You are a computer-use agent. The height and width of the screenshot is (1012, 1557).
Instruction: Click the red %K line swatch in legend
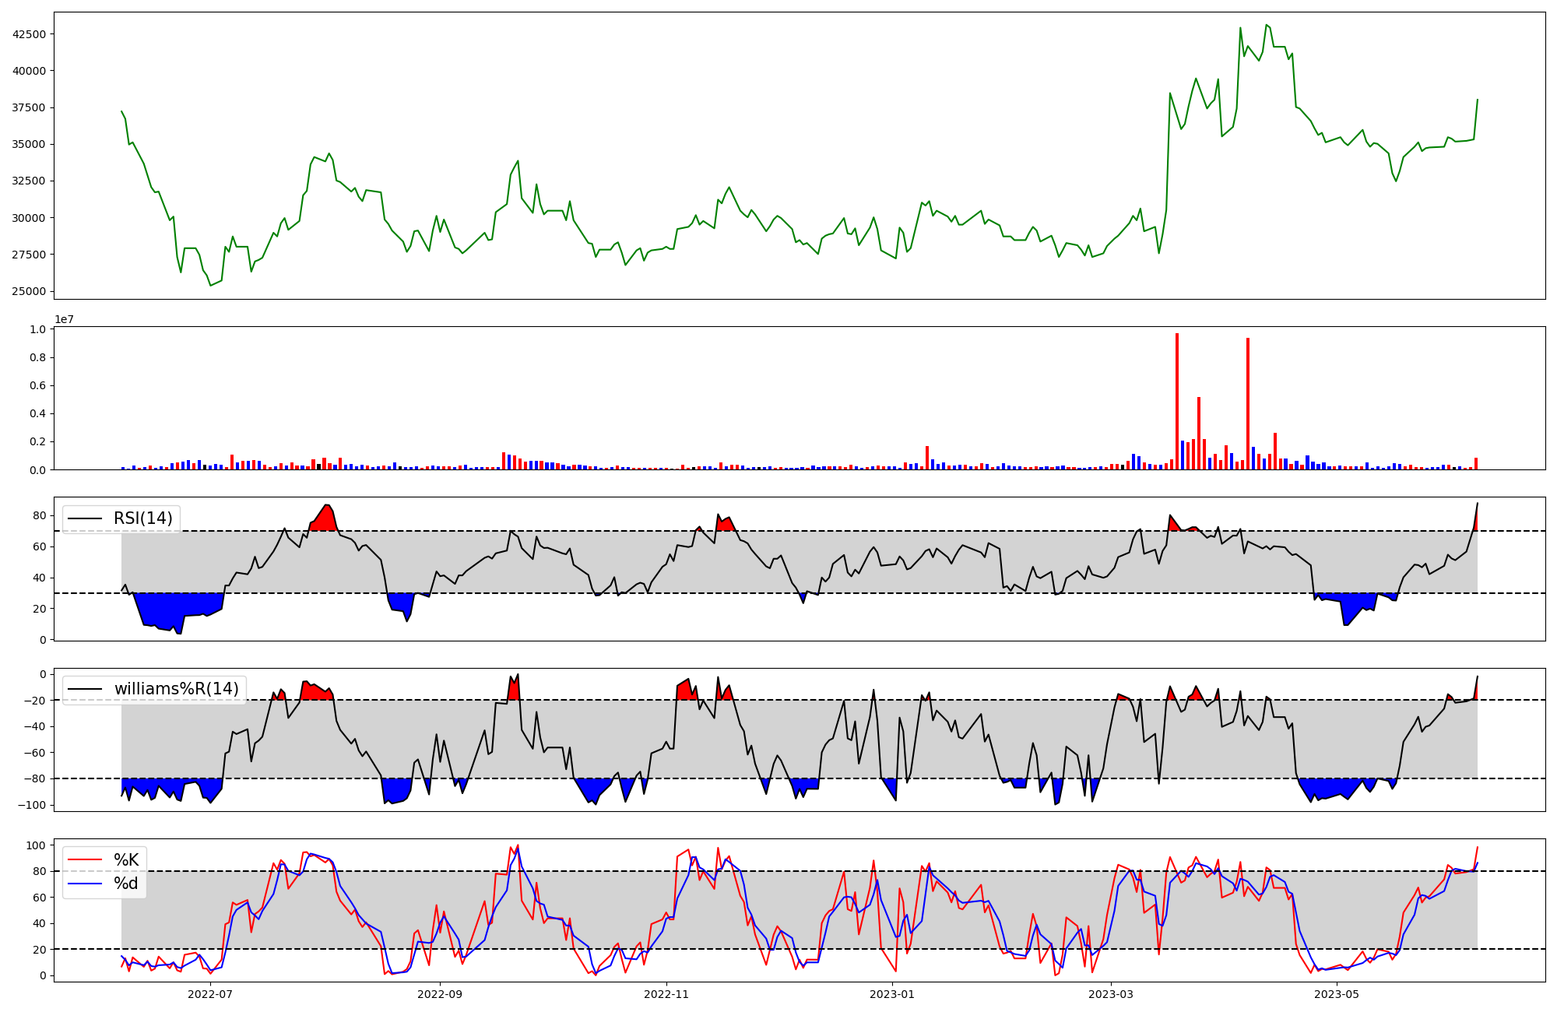(x=84, y=860)
